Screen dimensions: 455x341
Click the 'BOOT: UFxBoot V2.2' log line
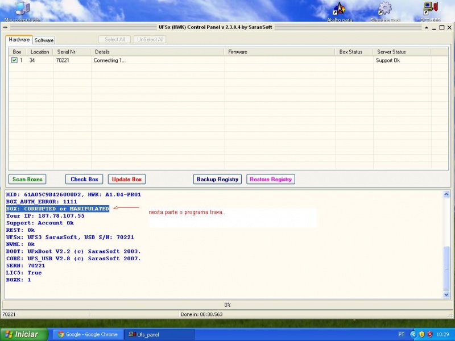pos(73,251)
